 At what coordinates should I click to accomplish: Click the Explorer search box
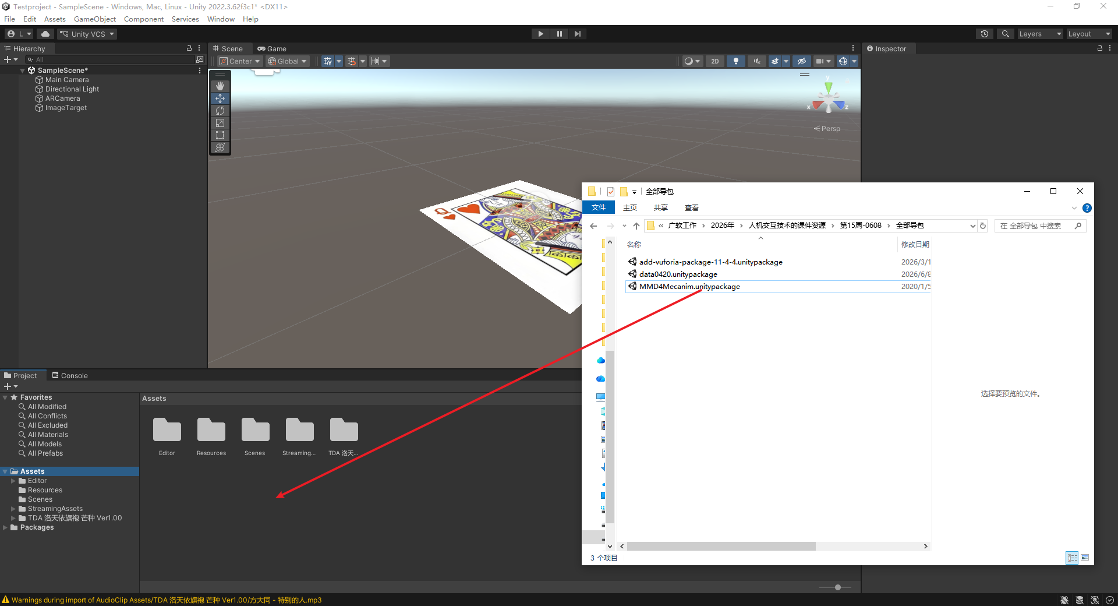coord(1040,226)
